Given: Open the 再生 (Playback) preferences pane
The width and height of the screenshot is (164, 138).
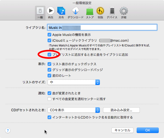Looking at the screenshot, I should [x=51, y=13].
